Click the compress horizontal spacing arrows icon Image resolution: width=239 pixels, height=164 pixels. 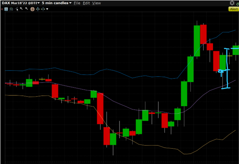tap(43, 9)
